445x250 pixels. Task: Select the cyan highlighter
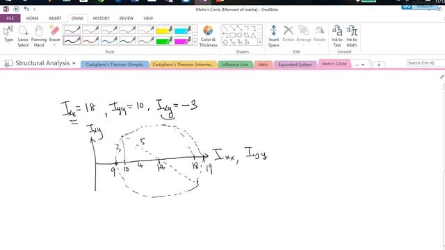(182, 30)
